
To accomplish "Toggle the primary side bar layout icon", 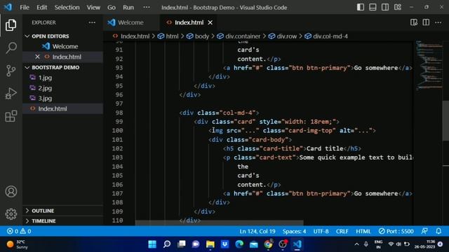I will [361, 7].
